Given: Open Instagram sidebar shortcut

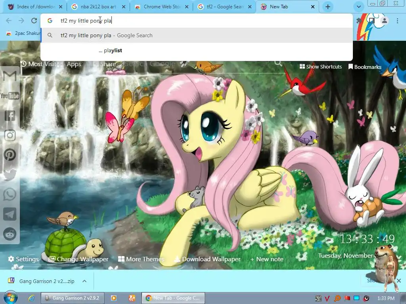Looking at the screenshot, I should click(10, 135).
